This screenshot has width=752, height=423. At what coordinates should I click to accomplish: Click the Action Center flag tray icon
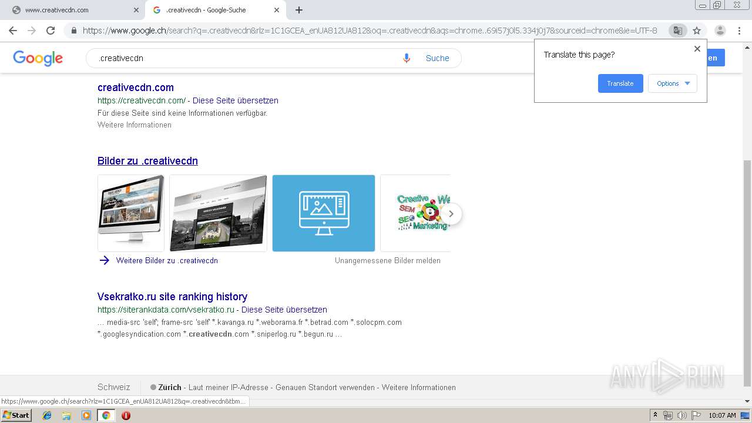pos(696,415)
